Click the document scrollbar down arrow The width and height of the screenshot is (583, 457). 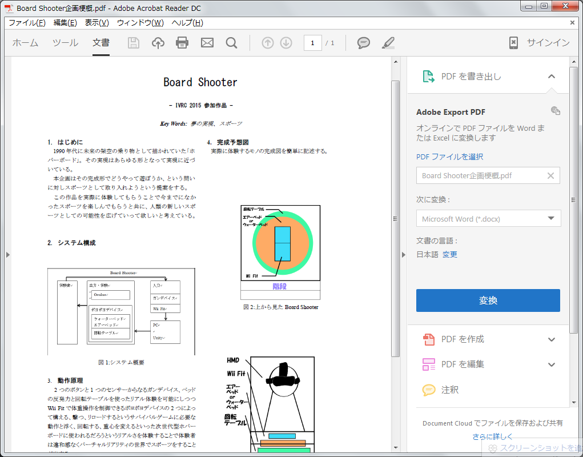tap(396, 448)
